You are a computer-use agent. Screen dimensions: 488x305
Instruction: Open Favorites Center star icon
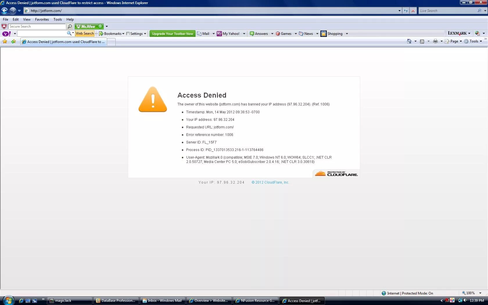(x=5, y=42)
